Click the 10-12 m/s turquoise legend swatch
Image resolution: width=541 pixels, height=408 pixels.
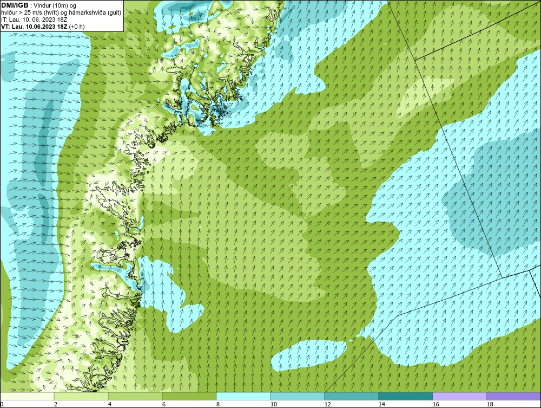point(298,396)
